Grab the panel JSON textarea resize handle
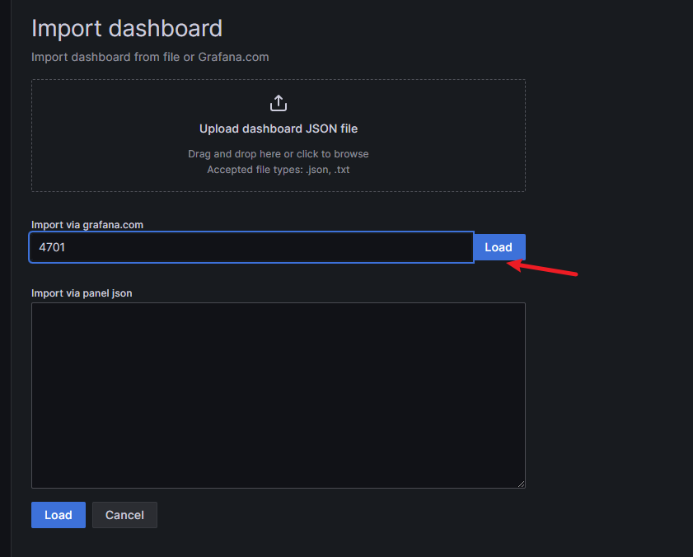 coord(521,484)
